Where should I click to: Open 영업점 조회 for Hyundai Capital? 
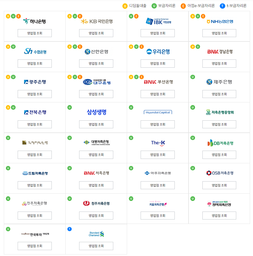[x=158, y=124]
